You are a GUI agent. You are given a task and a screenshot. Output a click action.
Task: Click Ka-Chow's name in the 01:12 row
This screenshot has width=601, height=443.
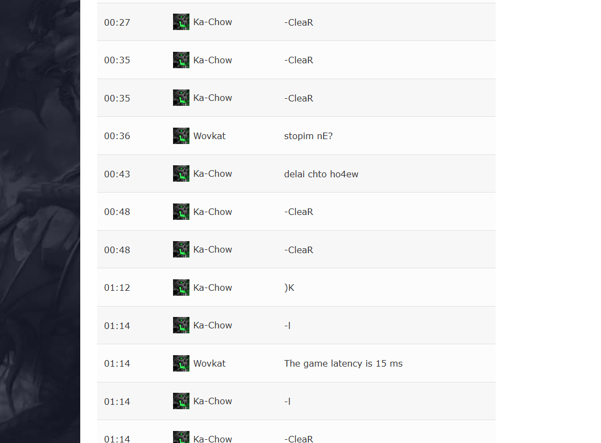pos(212,288)
